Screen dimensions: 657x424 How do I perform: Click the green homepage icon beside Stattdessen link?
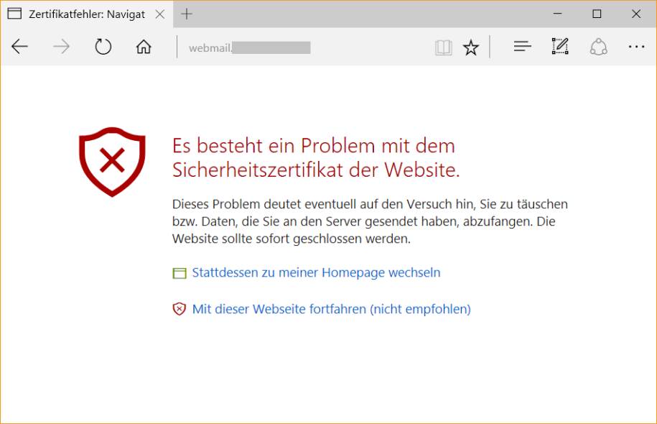(180, 273)
